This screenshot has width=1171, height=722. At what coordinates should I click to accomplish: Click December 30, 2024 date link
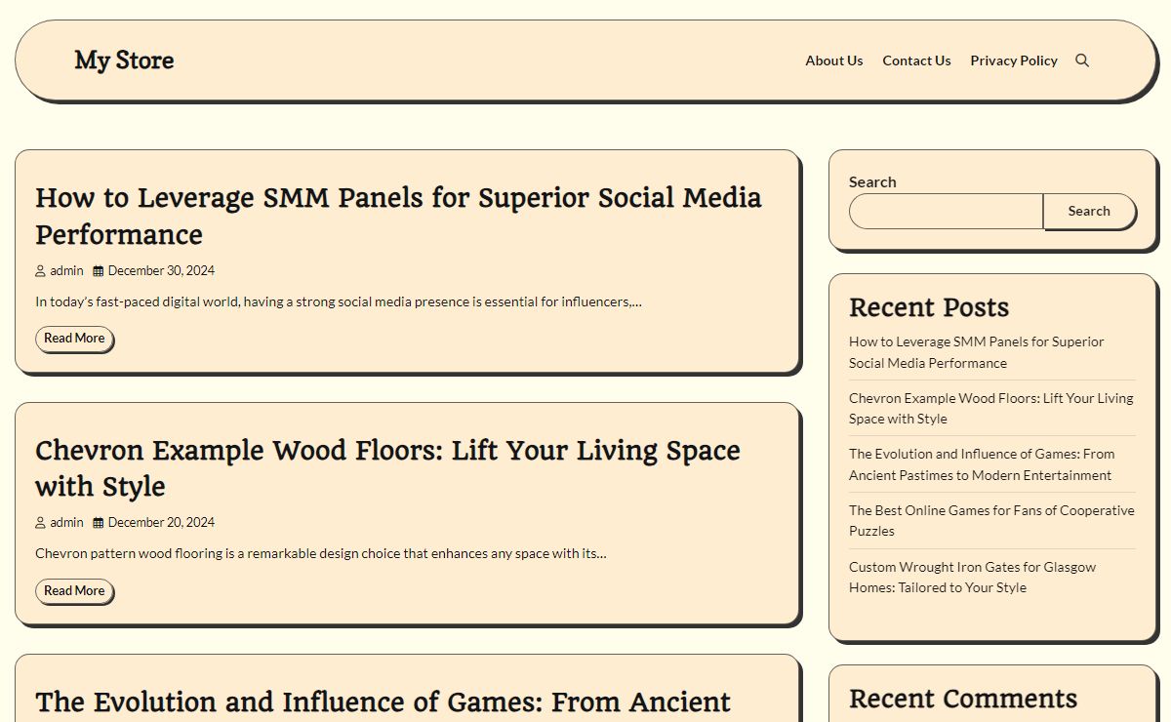pyautogui.click(x=161, y=271)
